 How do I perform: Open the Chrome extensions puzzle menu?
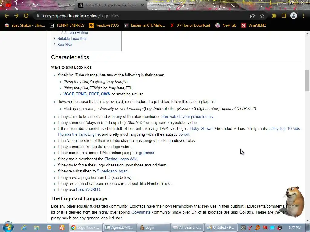(x=274, y=16)
